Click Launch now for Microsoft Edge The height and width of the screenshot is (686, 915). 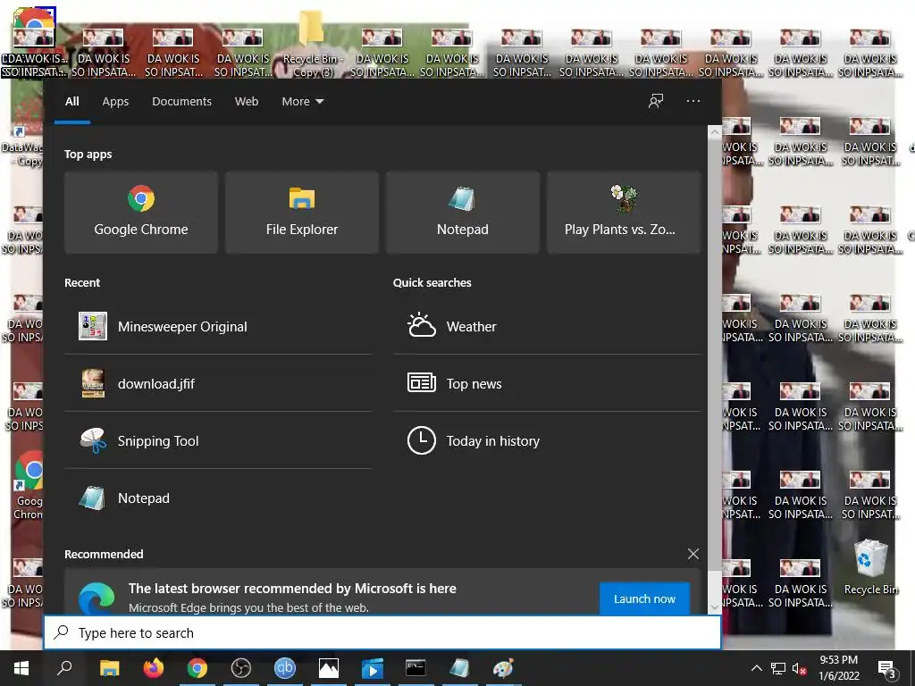pos(644,598)
